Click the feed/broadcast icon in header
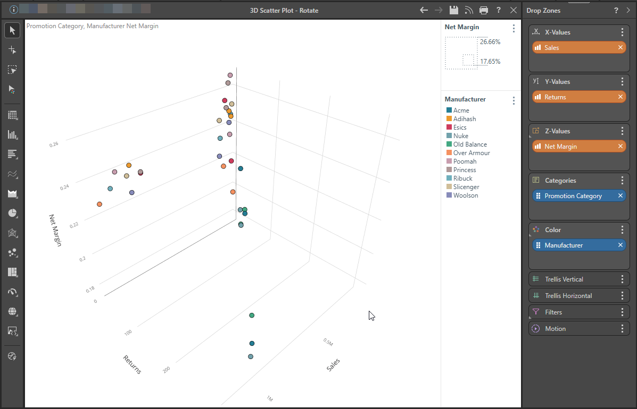Viewport: 637px width, 409px height. (x=469, y=10)
